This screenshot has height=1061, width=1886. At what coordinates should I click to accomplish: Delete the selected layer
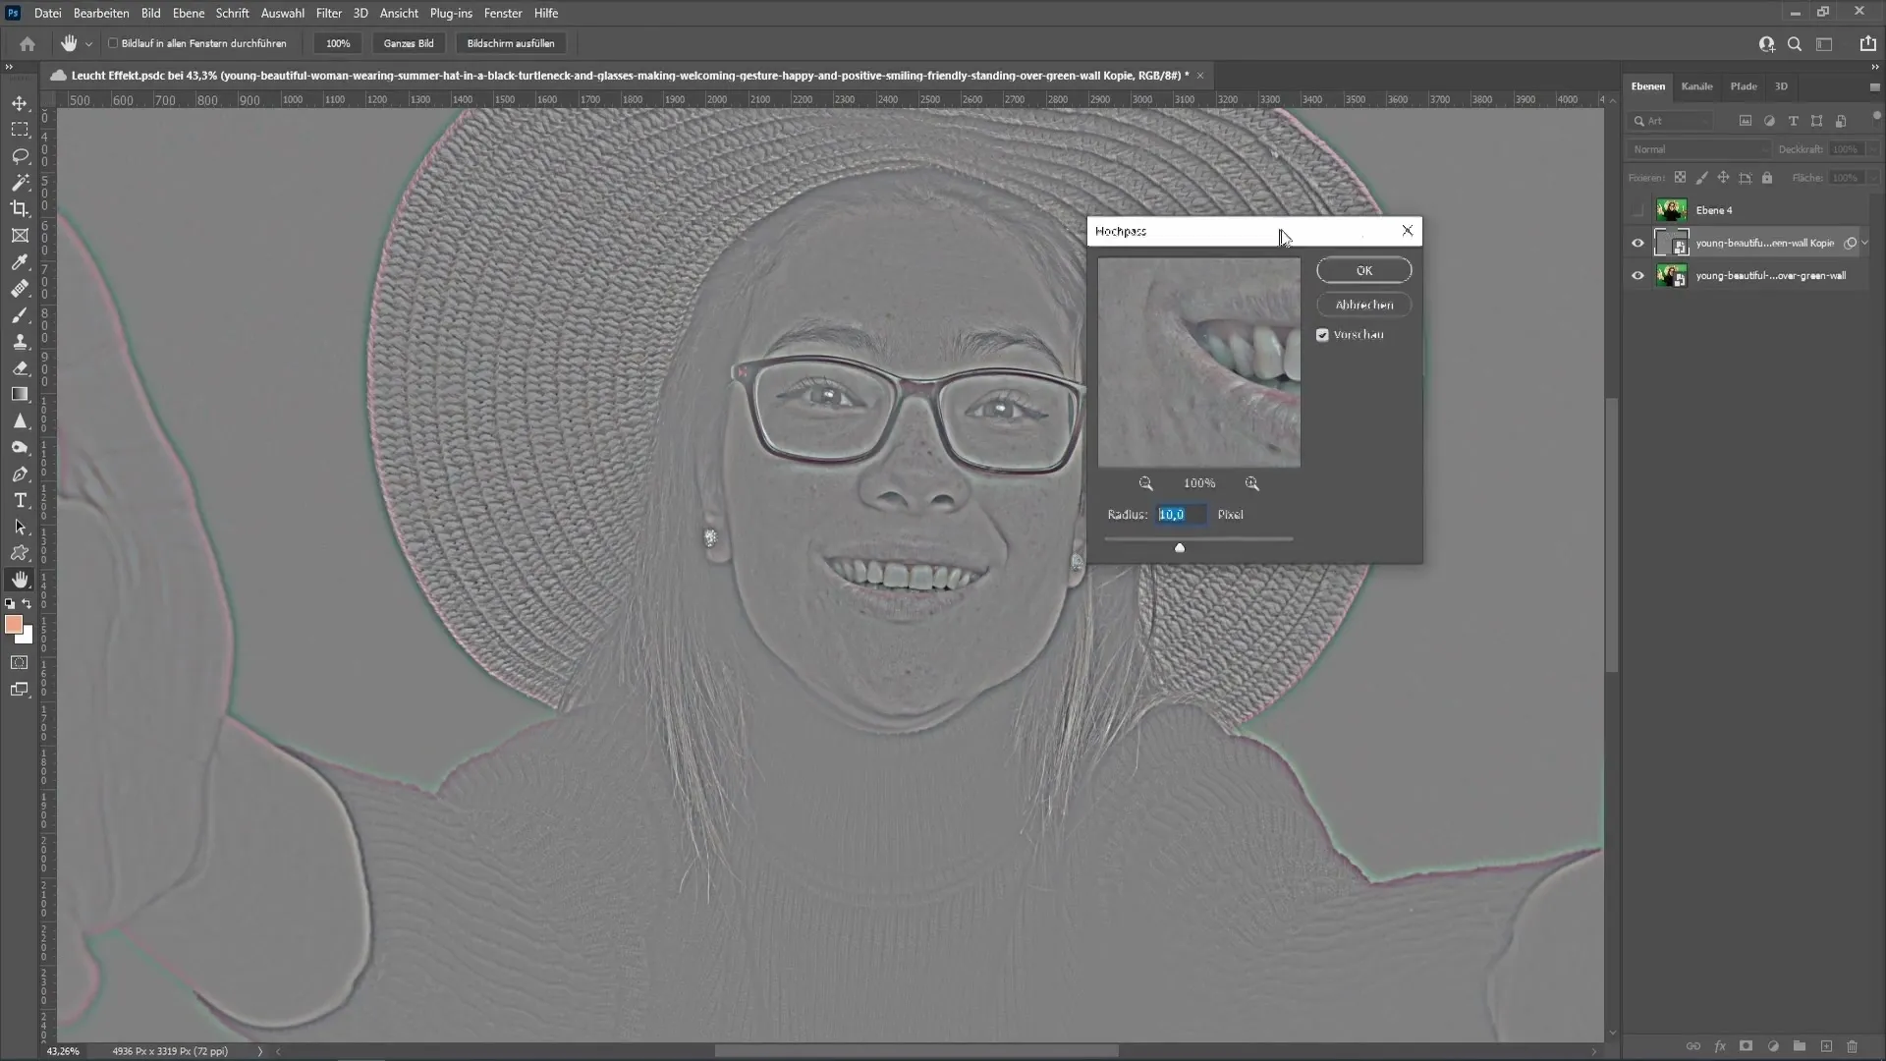(x=1853, y=1046)
